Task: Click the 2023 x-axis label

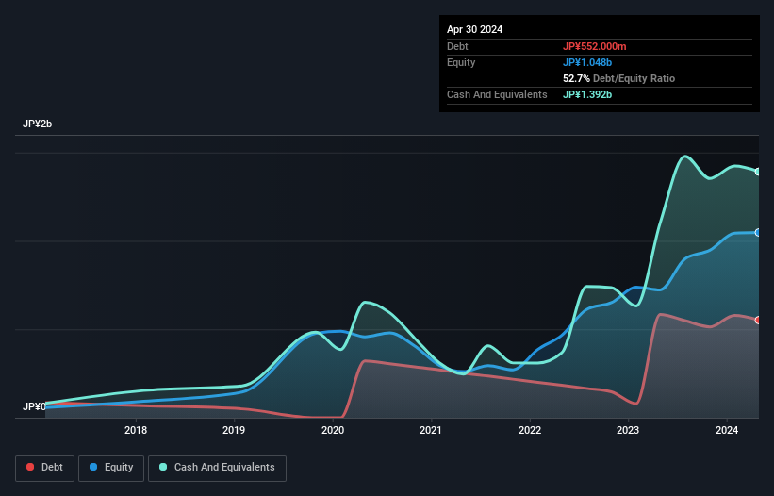Action: tap(628, 430)
